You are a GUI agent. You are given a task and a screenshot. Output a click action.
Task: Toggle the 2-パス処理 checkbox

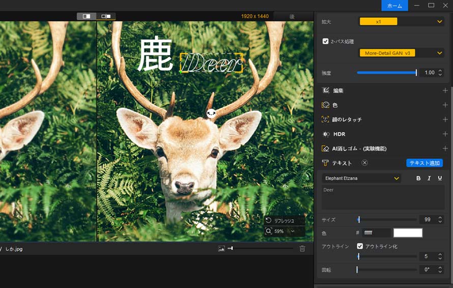(325, 41)
